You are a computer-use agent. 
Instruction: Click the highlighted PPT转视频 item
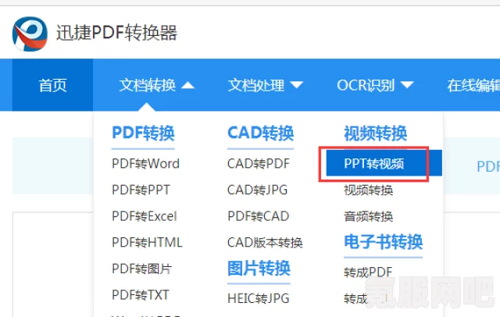(x=384, y=163)
